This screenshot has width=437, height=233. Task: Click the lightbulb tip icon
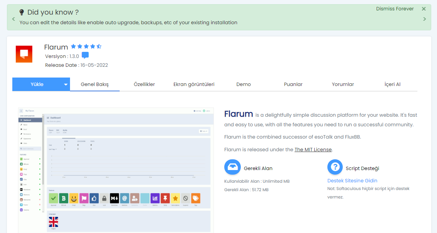click(x=22, y=12)
